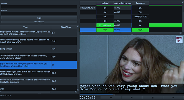The width and height of the screenshot is (184, 100).
Task: Click the Progress column header
Action: click(x=140, y=3)
